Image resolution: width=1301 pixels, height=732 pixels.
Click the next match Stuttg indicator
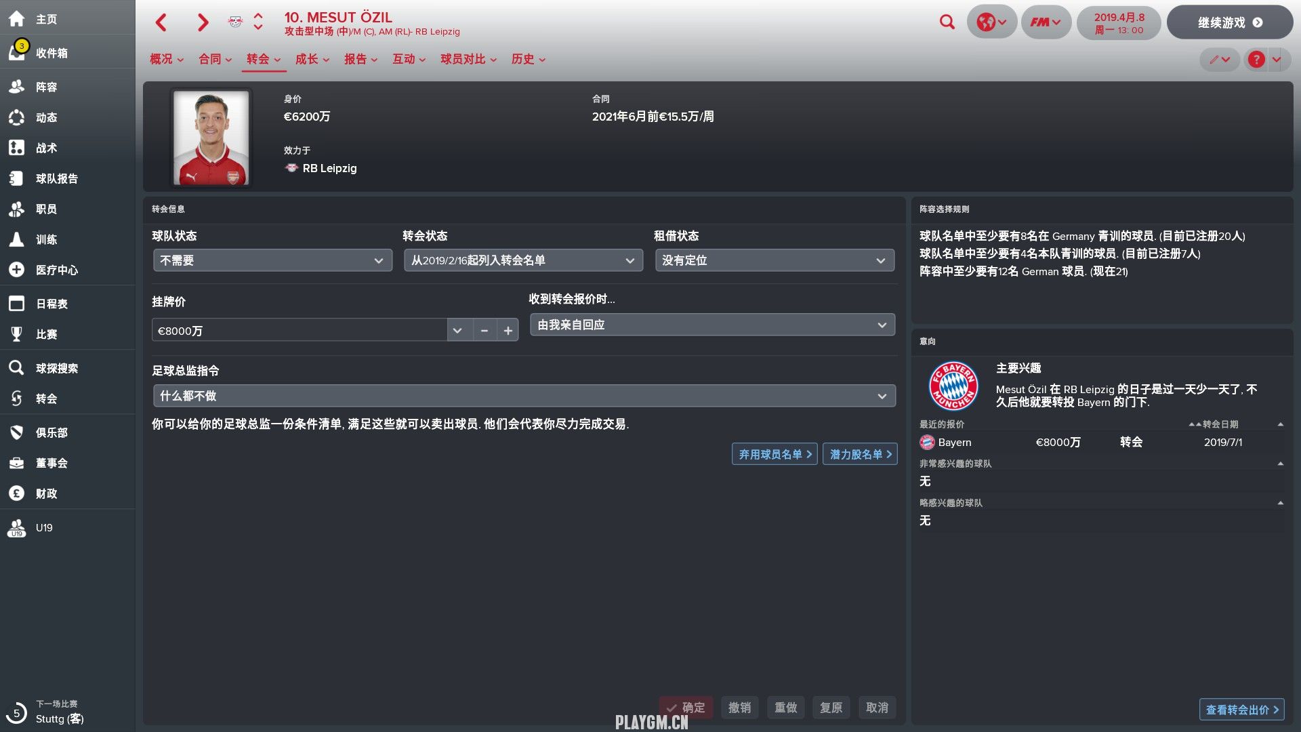click(46, 712)
